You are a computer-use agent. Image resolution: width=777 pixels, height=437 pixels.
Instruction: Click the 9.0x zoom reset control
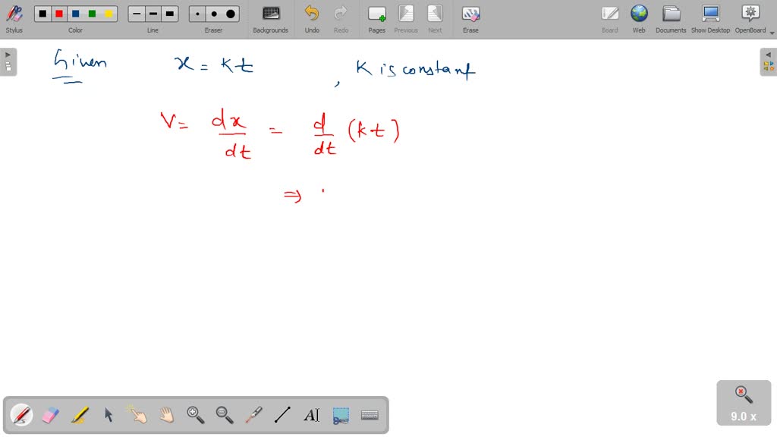click(x=743, y=403)
